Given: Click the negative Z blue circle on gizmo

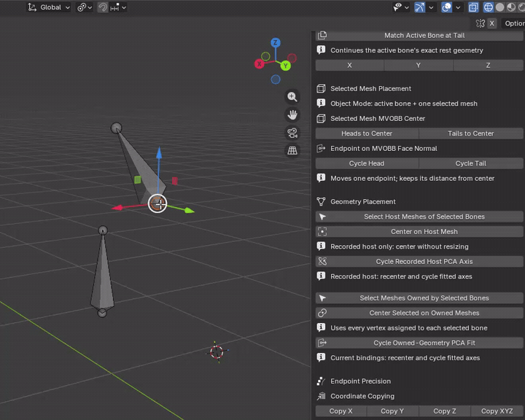Looking at the screenshot, I should pos(276,79).
